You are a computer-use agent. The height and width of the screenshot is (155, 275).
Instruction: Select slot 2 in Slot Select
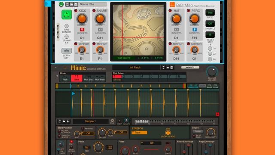(x=126, y=77)
